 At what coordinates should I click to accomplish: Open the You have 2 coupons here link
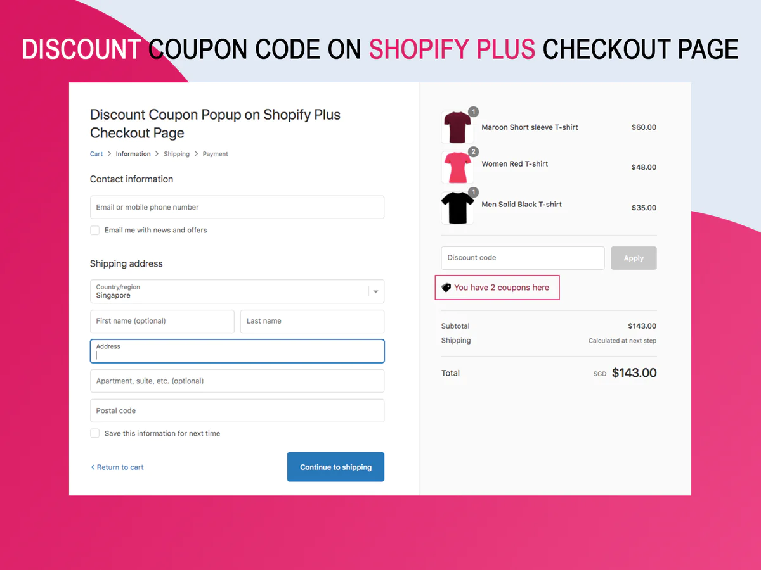point(501,288)
